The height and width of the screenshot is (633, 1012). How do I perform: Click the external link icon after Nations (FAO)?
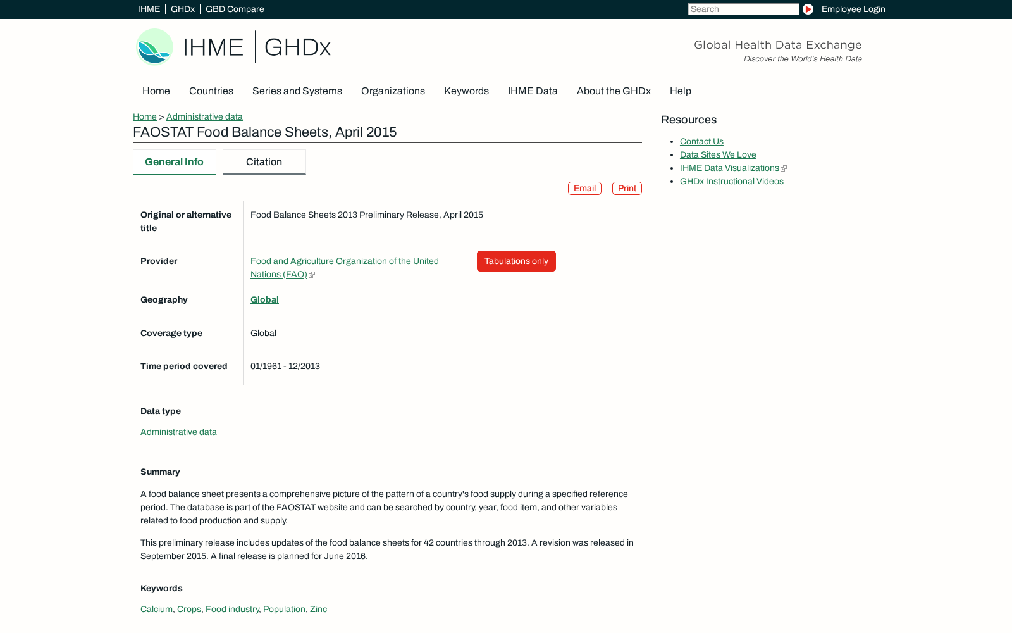(x=312, y=275)
